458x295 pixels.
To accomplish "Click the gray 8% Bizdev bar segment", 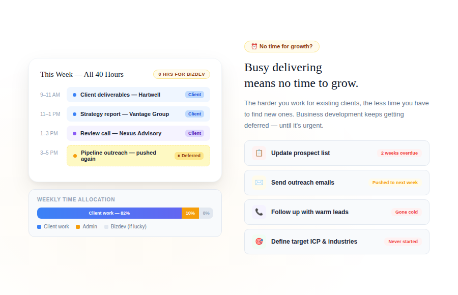I will 206,213.
